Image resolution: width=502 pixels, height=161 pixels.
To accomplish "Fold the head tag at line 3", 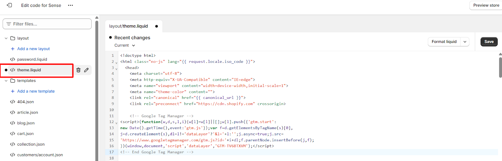I will point(116,69).
